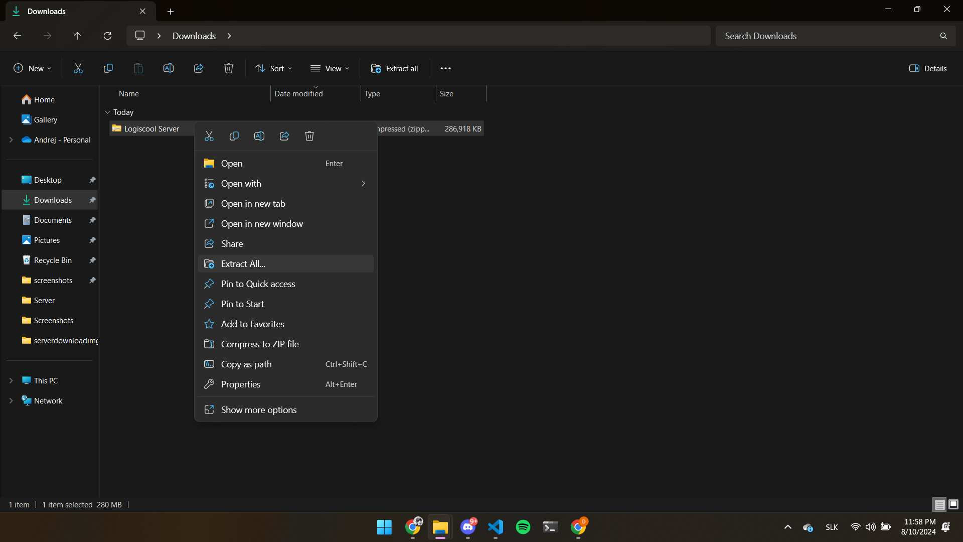Click the Share icon in the context menu top row
The width and height of the screenshot is (963, 542).
point(284,136)
